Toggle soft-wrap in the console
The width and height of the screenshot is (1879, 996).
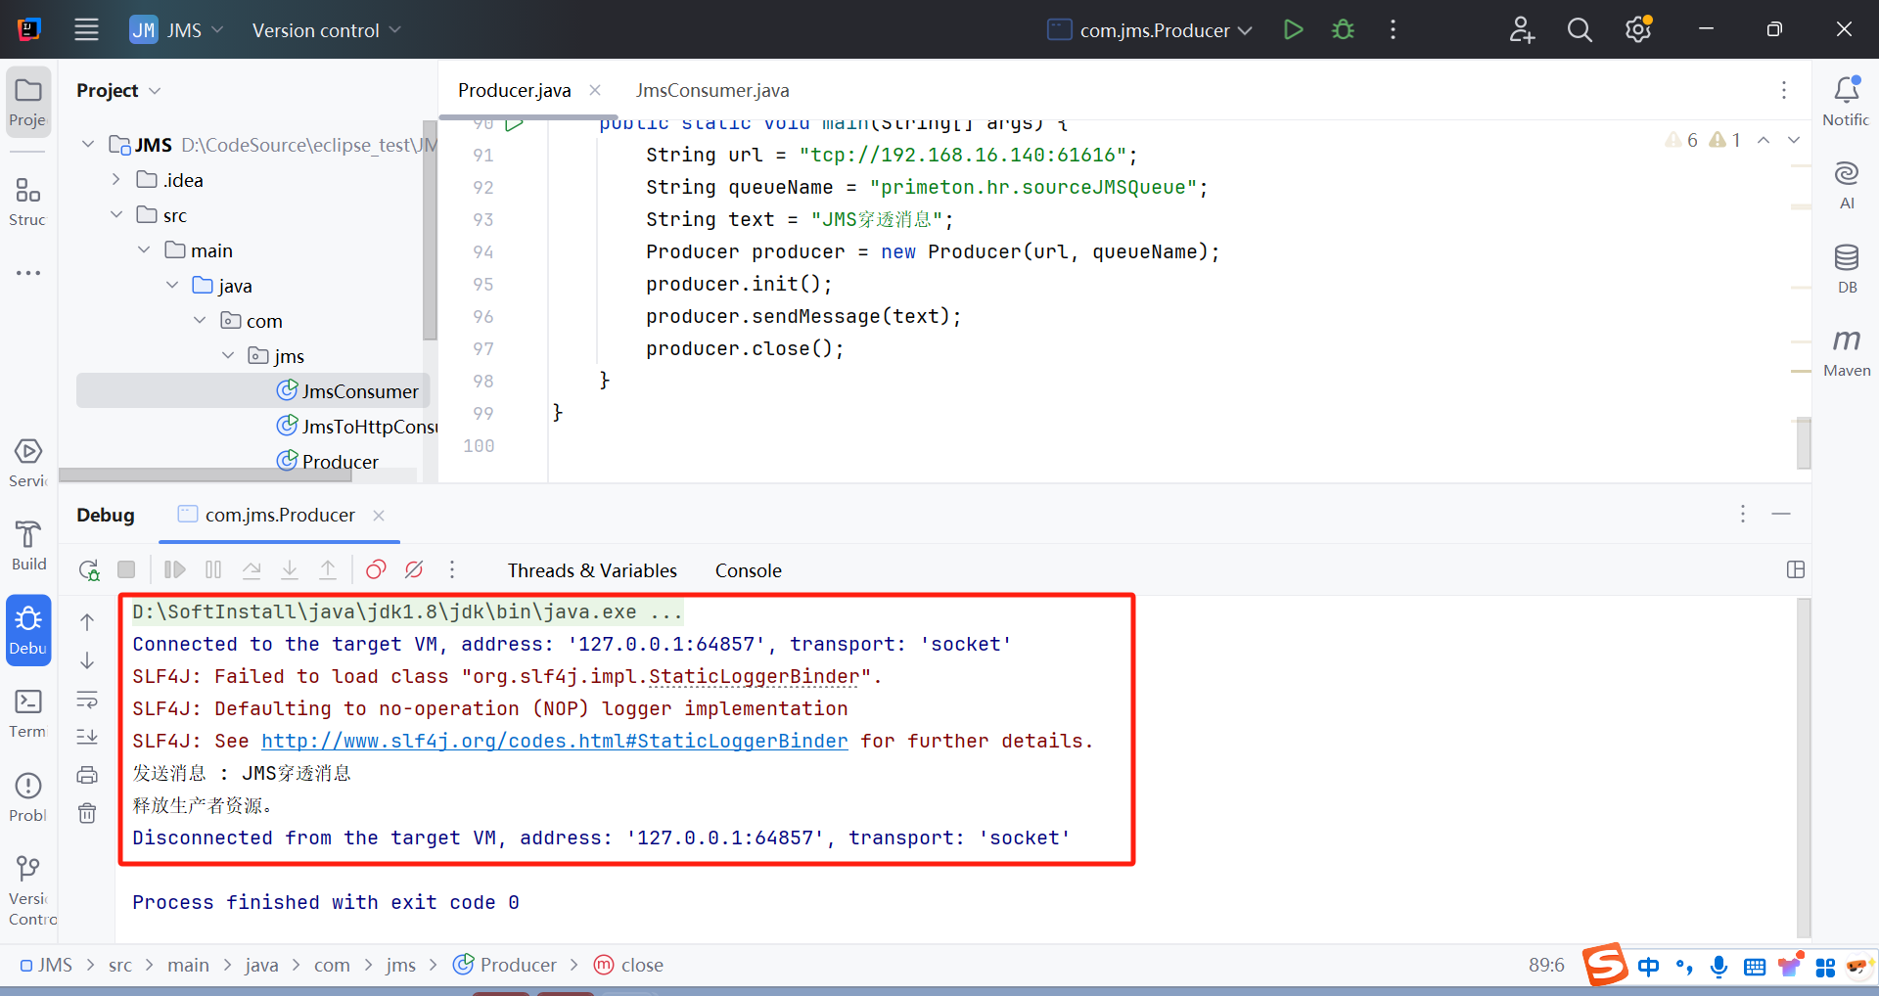point(87,700)
